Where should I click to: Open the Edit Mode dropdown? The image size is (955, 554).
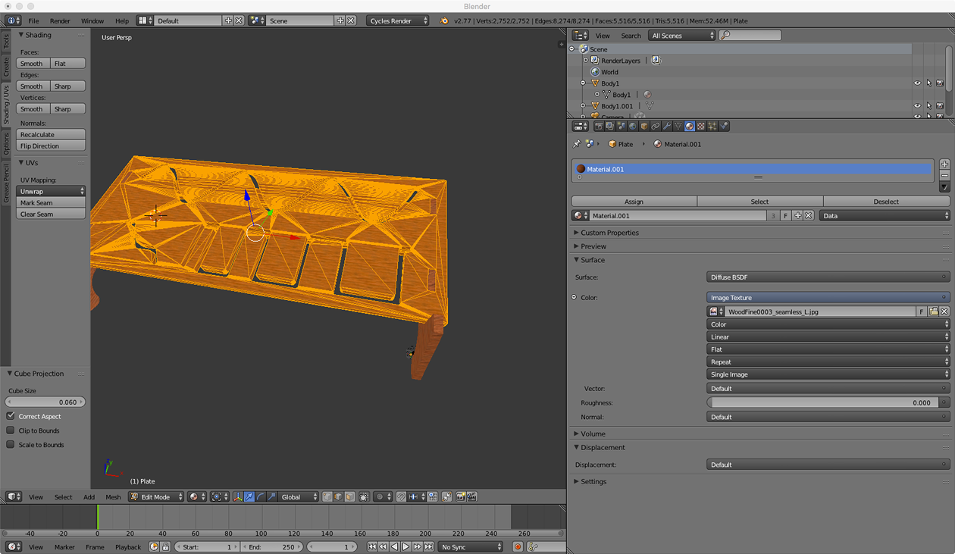pyautogui.click(x=156, y=497)
